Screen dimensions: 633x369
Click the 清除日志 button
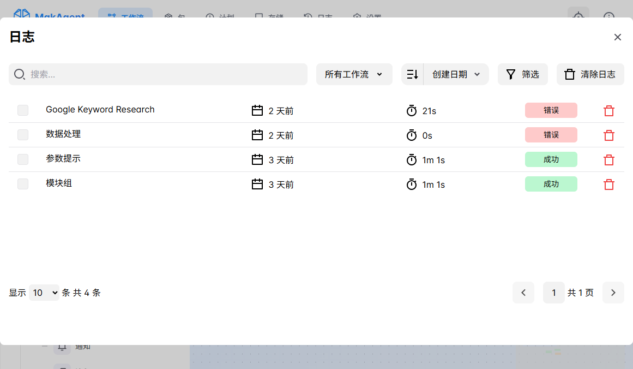590,74
